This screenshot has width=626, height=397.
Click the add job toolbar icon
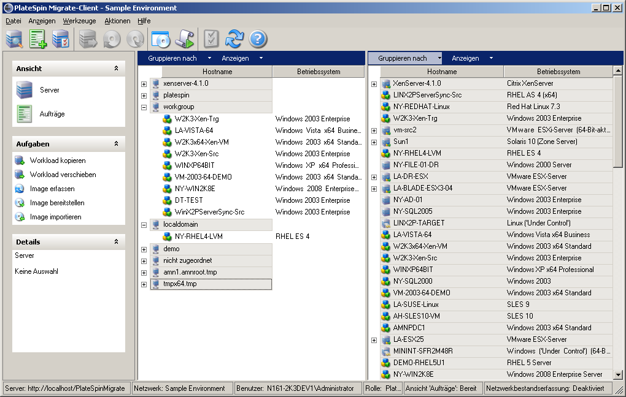click(x=38, y=39)
